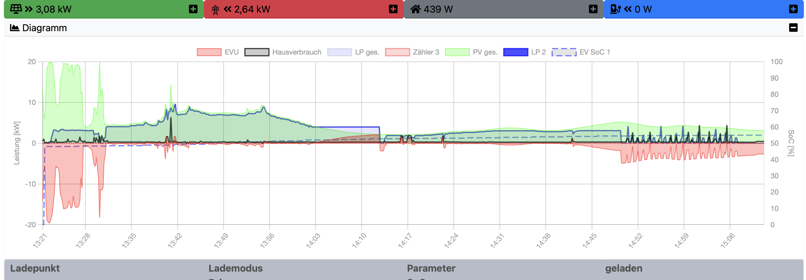Expand the gray 439 W house panel
This screenshot has width=806, height=280.
[x=593, y=9]
